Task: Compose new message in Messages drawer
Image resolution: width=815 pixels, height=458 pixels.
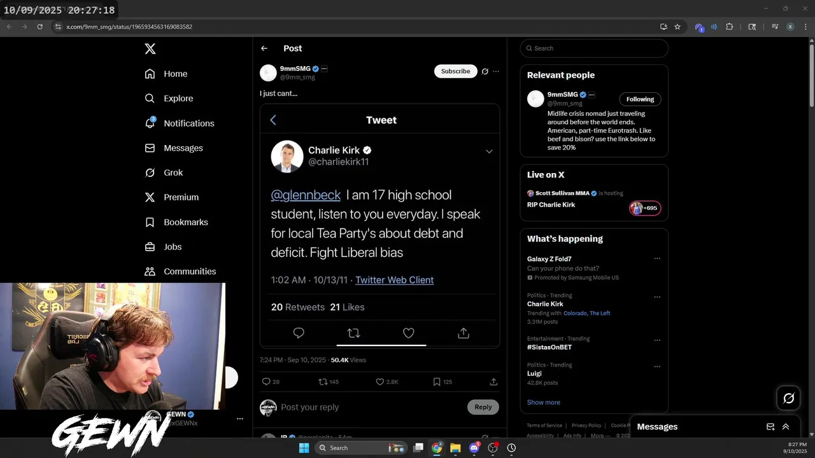Action: [770, 427]
